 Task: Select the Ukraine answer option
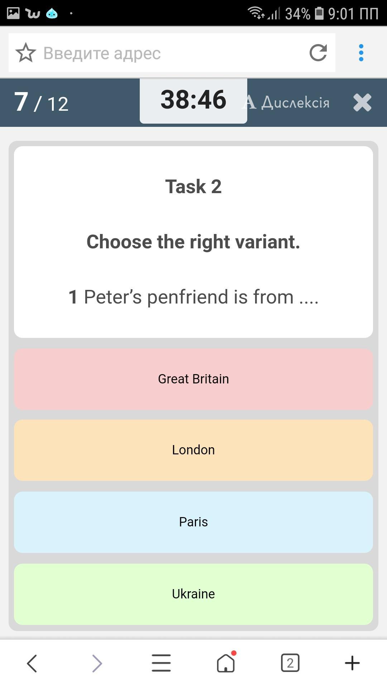coord(193,594)
